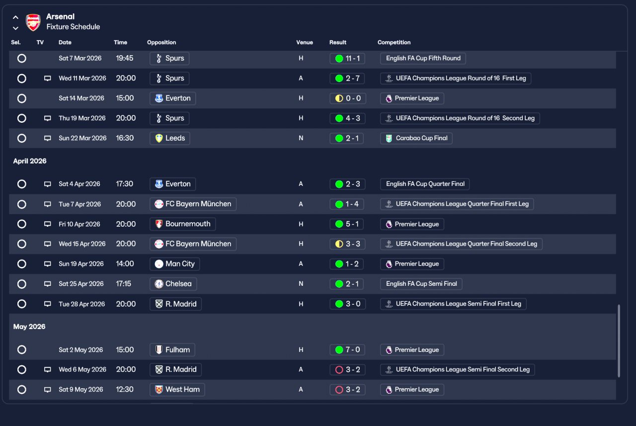
Task: Click the Arsenal club crest icon
Action: (33, 22)
